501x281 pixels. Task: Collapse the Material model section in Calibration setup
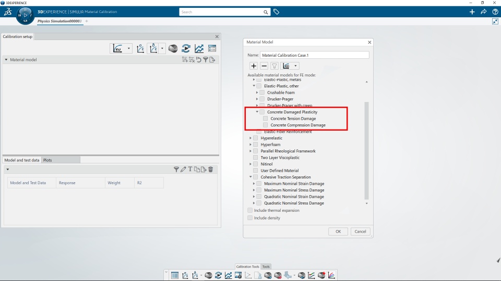coord(6,59)
